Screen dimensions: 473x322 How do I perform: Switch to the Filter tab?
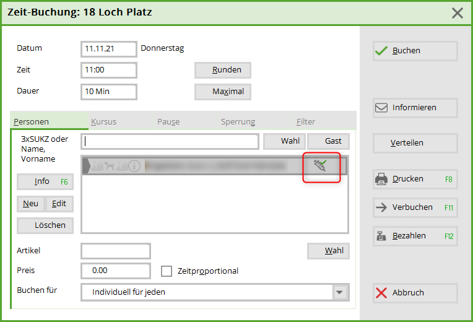click(x=306, y=121)
